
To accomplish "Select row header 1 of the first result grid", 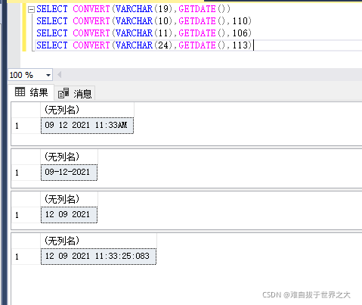I will 26,126.
